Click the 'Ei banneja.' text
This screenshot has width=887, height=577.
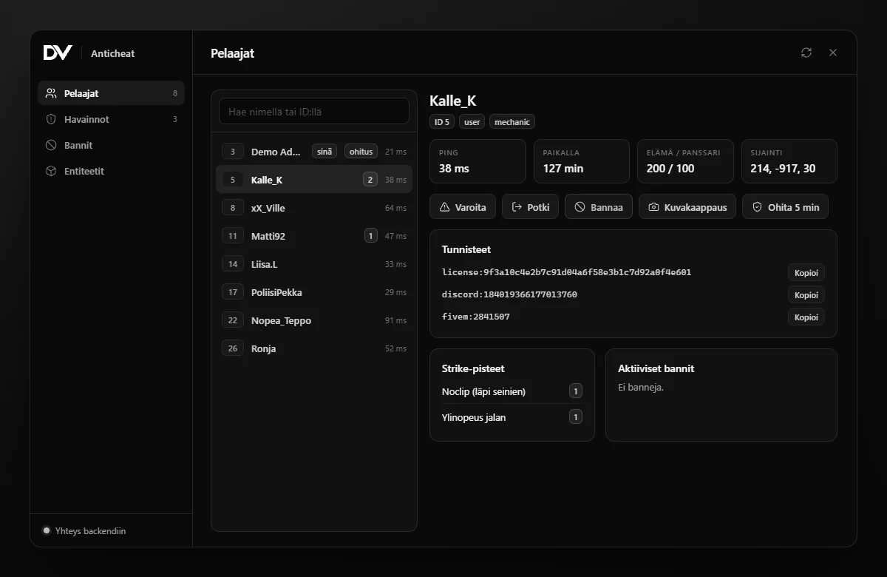click(641, 387)
